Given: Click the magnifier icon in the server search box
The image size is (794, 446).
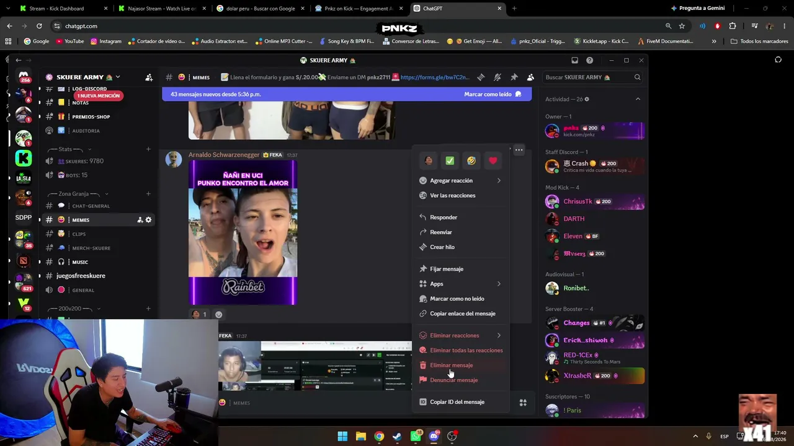Looking at the screenshot, I should tap(637, 77).
